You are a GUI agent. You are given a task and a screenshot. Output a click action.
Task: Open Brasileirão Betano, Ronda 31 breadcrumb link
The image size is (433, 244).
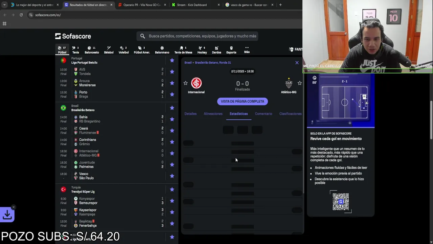click(x=213, y=63)
